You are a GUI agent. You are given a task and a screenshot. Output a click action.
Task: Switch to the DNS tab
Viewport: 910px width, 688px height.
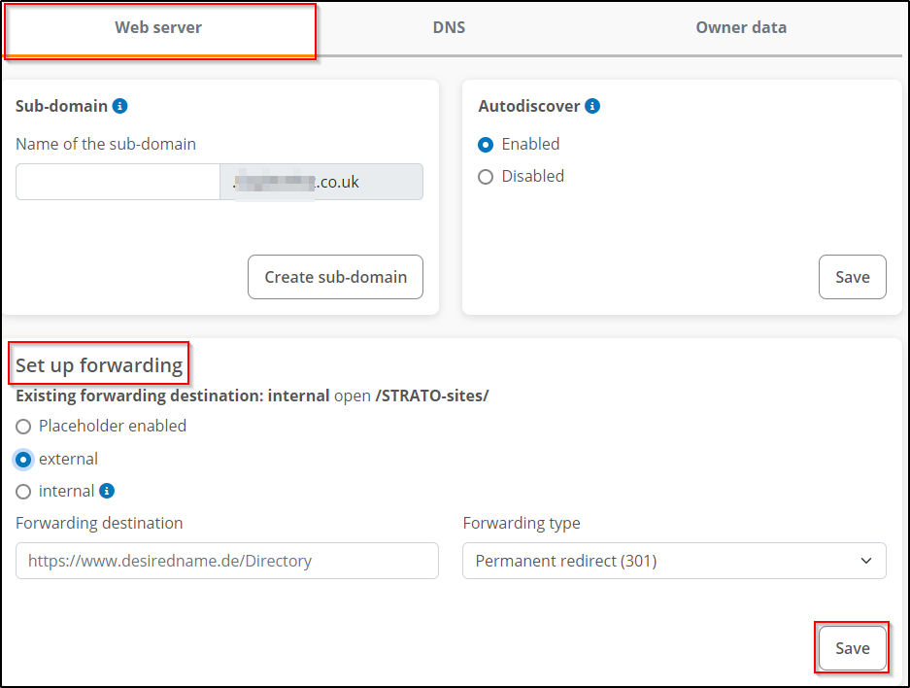449,27
